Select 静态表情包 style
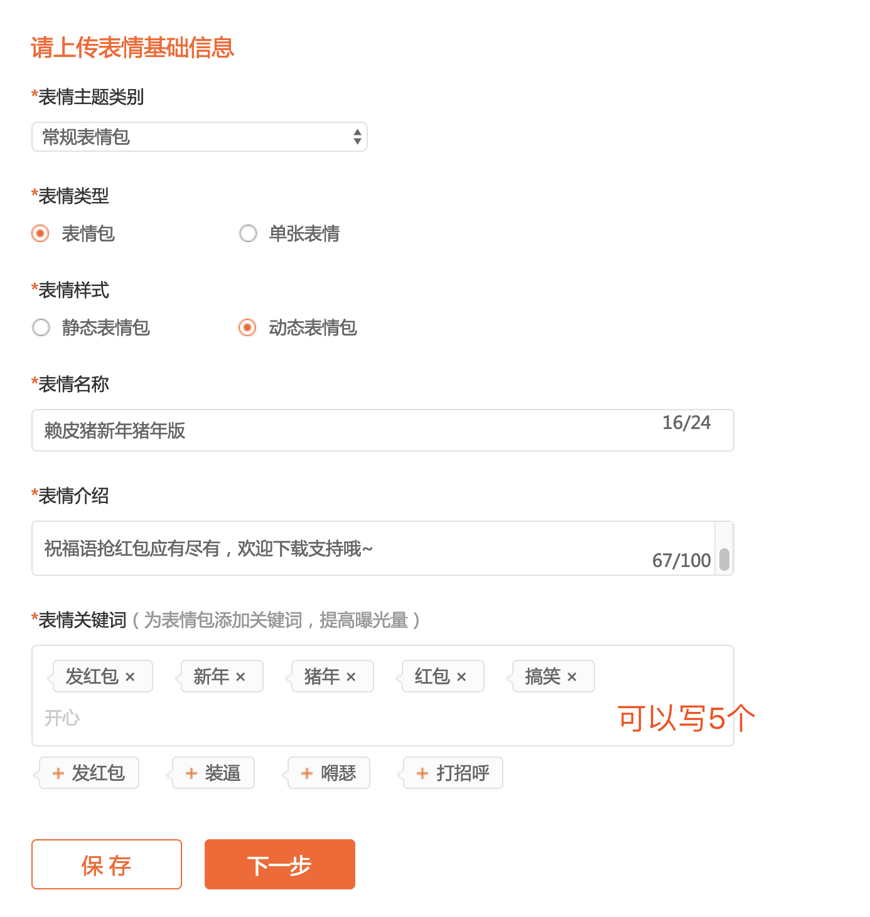The width and height of the screenshot is (870, 917). [41, 327]
